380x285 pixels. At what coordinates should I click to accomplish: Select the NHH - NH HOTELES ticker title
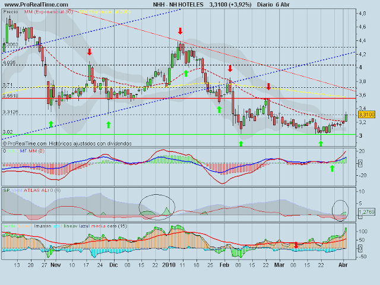pyautogui.click(x=178, y=5)
